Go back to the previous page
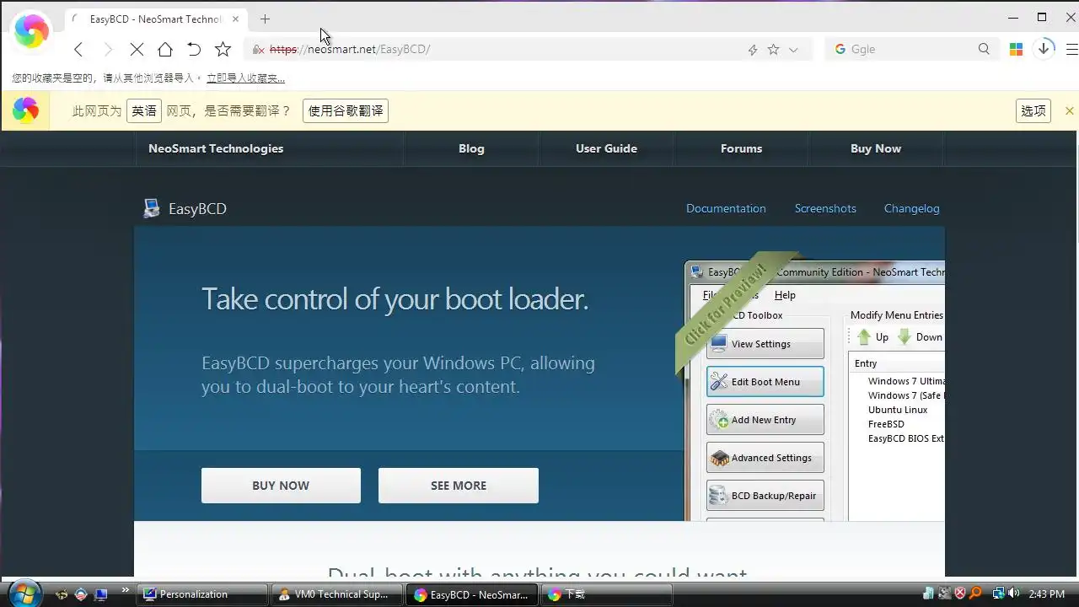This screenshot has width=1079, height=607. coord(78,50)
